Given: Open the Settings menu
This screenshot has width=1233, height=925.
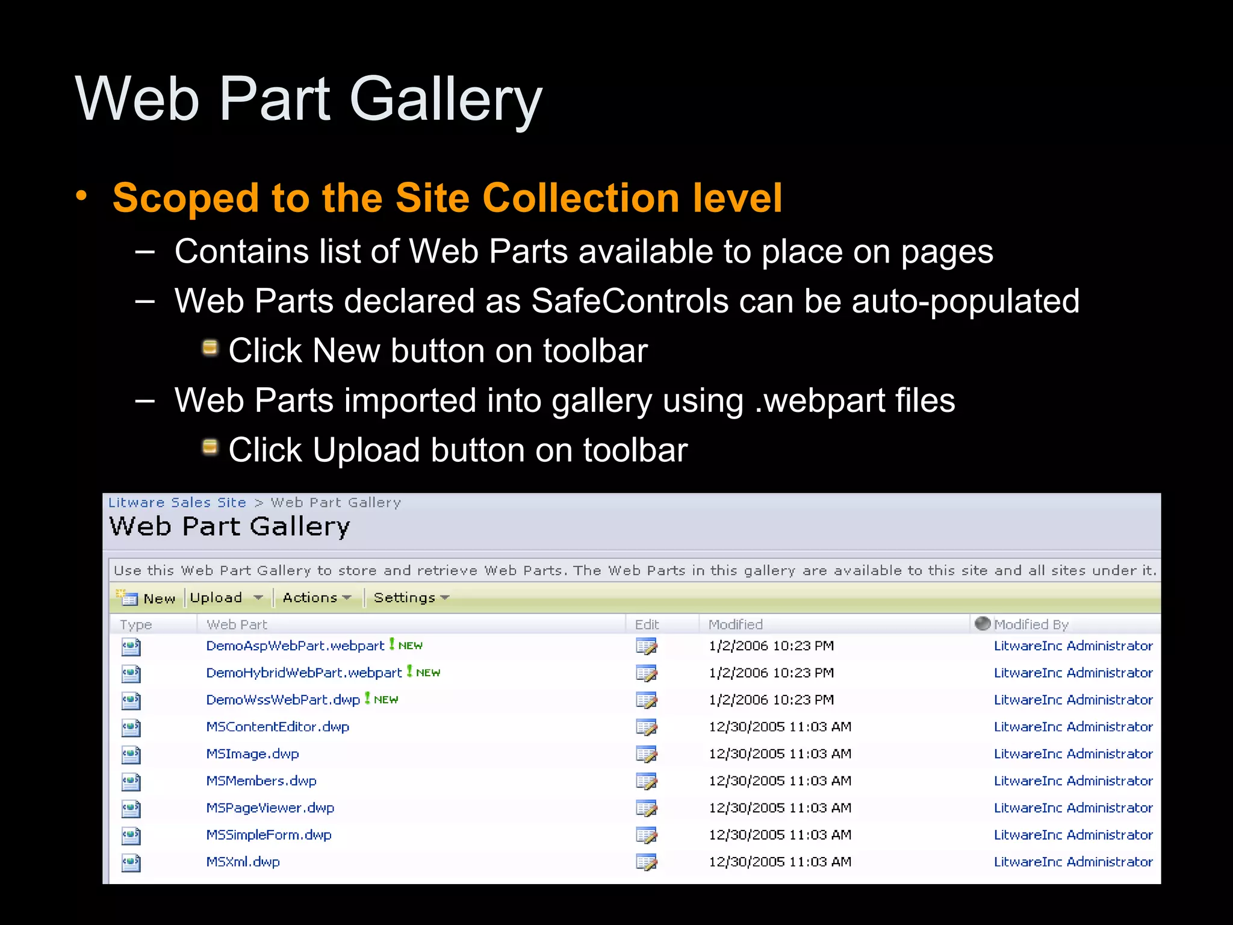Looking at the screenshot, I should coord(411,597).
